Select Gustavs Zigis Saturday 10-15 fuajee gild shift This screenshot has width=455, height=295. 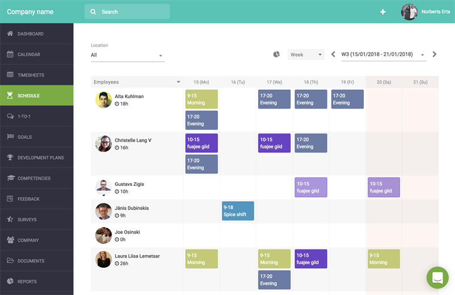(383, 188)
